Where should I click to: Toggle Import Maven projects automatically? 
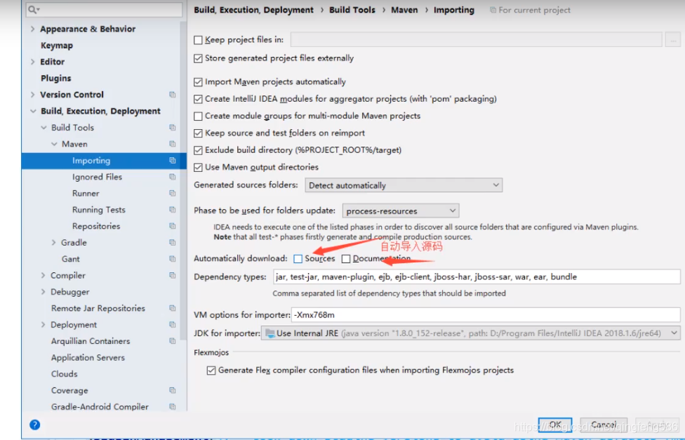tap(198, 81)
